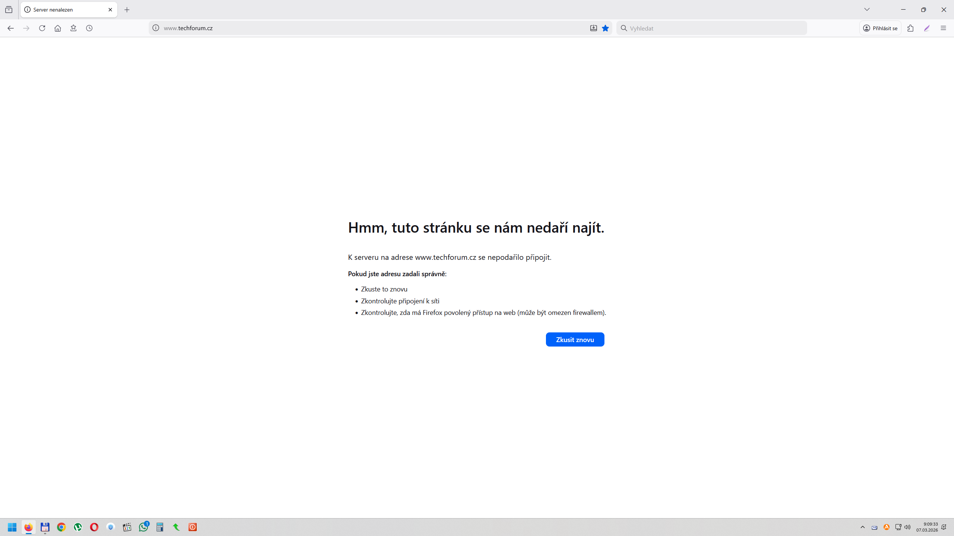This screenshot has width=954, height=536.
Task: Toggle system volume speaker icon
Action: pyautogui.click(x=907, y=527)
